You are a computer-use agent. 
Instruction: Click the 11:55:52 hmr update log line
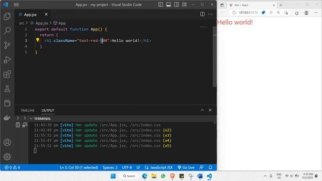click(103, 146)
